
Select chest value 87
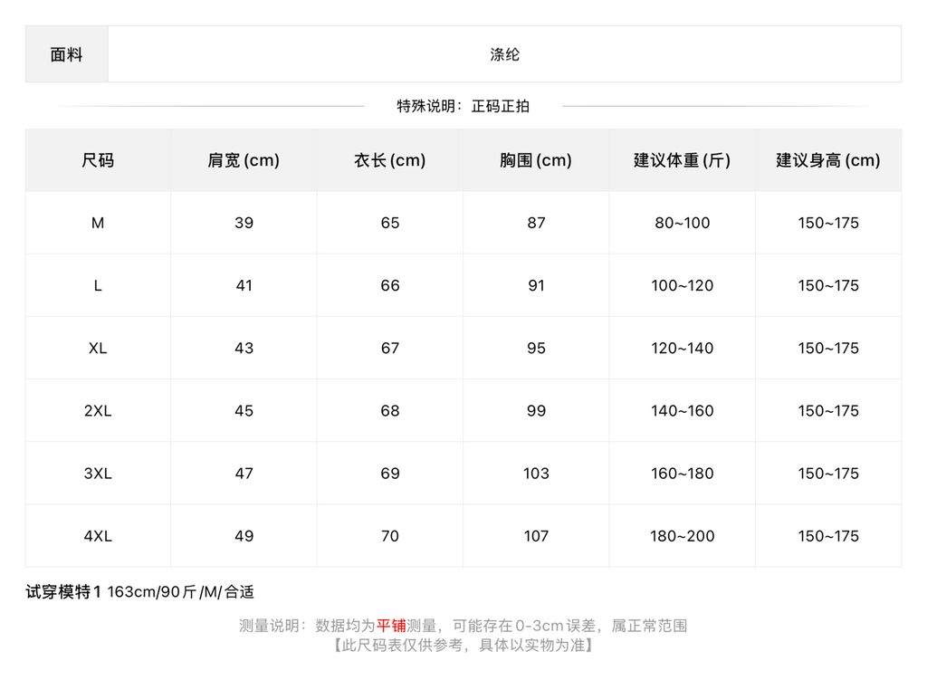[x=536, y=223]
